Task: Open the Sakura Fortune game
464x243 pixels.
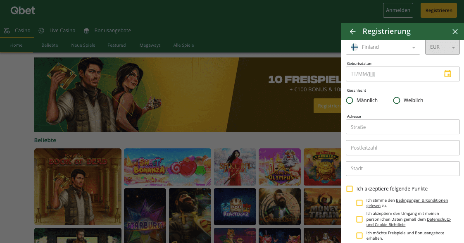Action: pyautogui.click(x=235, y=167)
